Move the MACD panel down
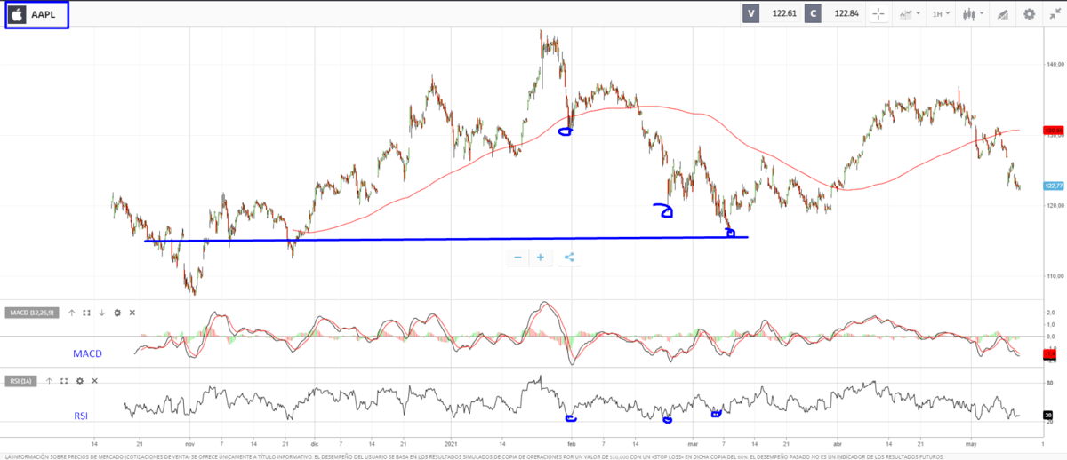 [x=101, y=313]
